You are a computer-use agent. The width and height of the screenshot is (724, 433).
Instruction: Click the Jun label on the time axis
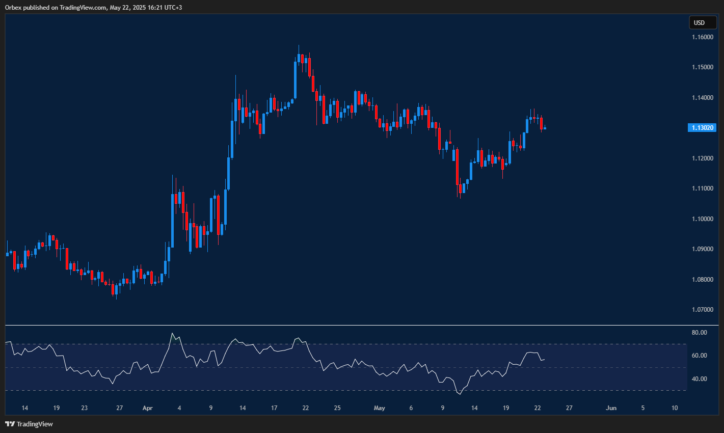[x=611, y=408]
